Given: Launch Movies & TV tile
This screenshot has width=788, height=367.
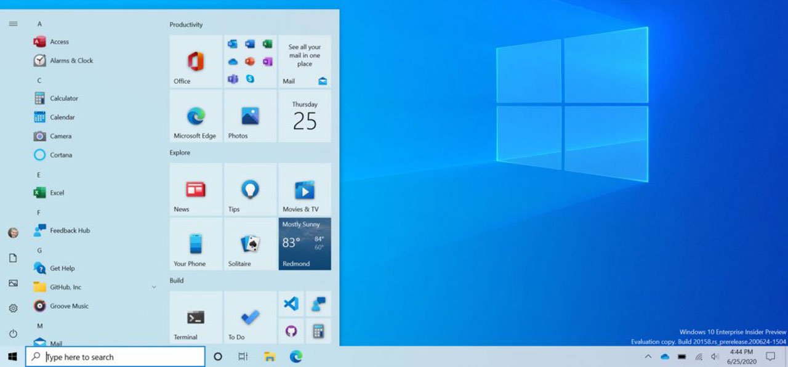Looking at the screenshot, I should pos(305,190).
